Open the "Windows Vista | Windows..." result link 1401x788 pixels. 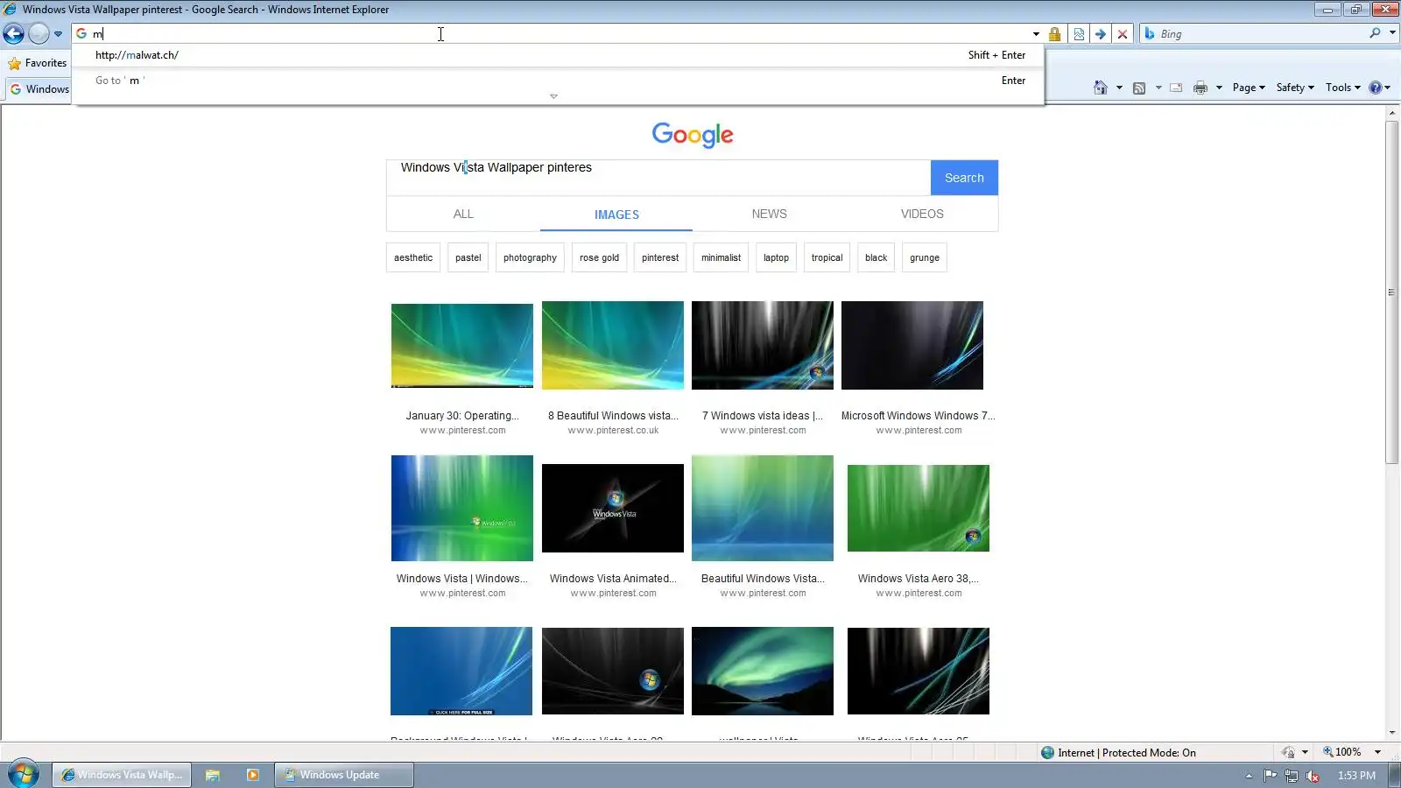click(462, 579)
